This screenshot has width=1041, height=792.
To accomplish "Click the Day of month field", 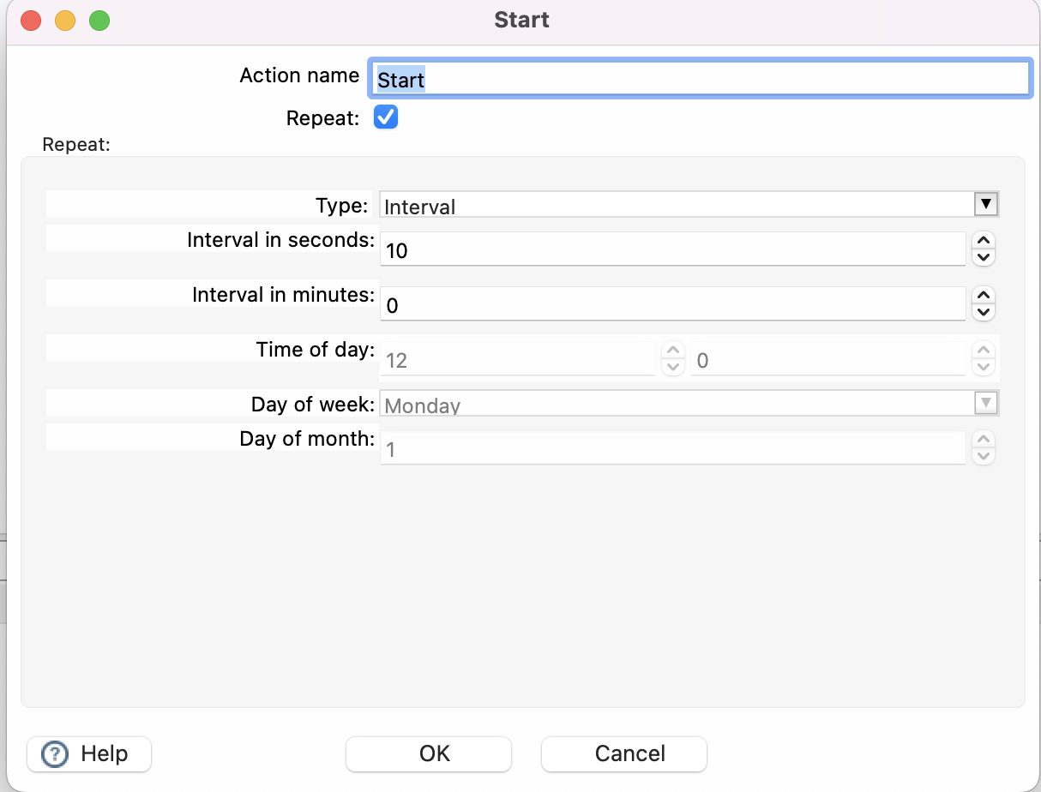I will 672,448.
